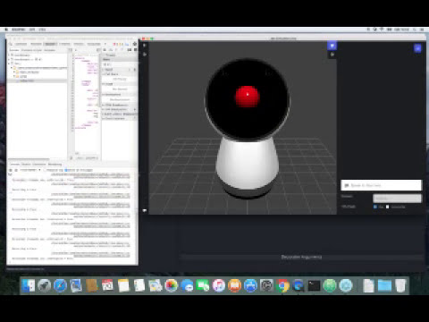
Task: Click the pause script execution button
Action: click(105, 50)
